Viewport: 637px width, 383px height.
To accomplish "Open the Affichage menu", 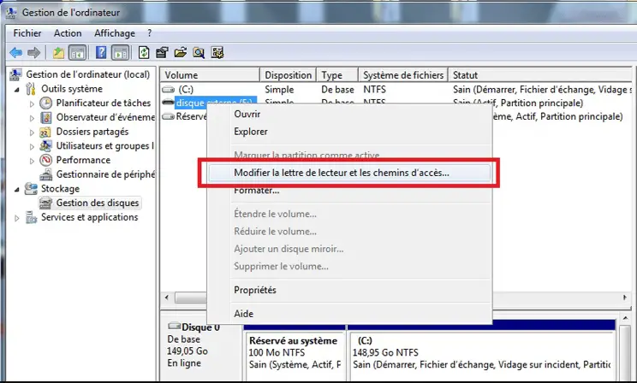I will coord(115,33).
